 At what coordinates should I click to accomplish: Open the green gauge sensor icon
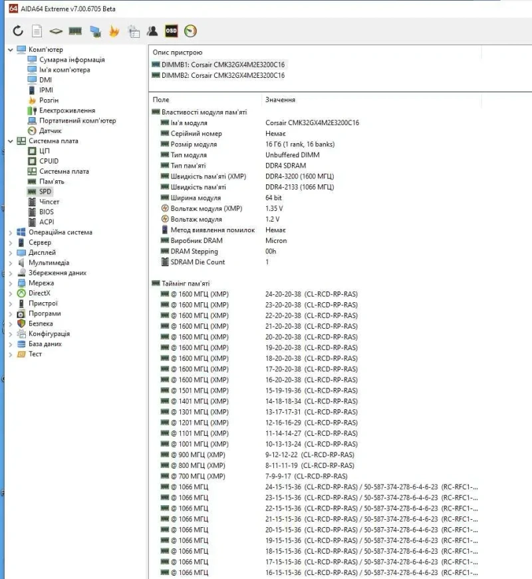tap(190, 31)
